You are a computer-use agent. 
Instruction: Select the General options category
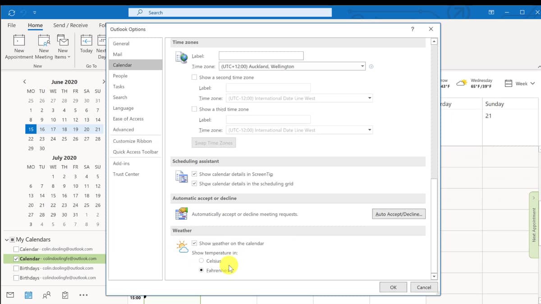point(135,44)
